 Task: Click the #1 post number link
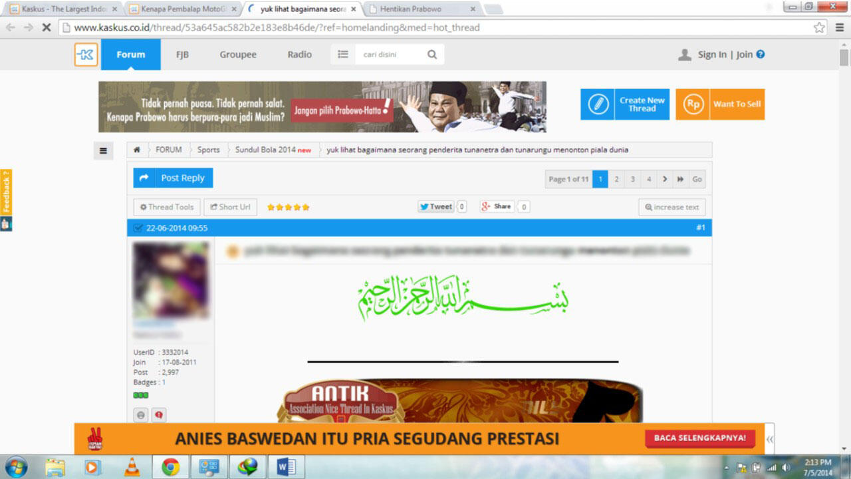tap(701, 228)
